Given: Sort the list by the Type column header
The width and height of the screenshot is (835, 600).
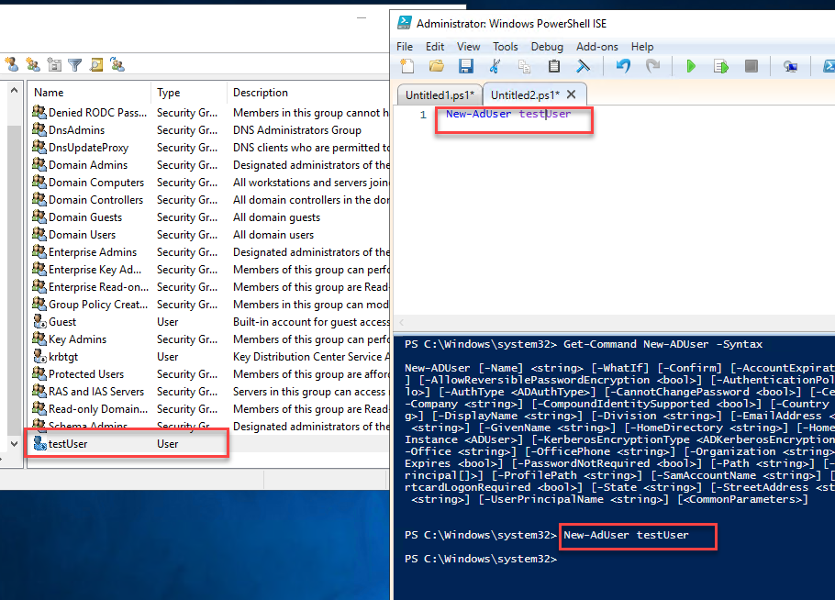Looking at the screenshot, I should pos(188,93).
